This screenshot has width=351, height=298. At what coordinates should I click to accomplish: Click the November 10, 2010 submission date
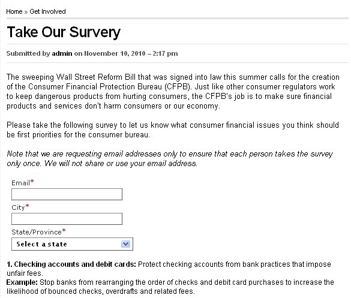(115, 53)
